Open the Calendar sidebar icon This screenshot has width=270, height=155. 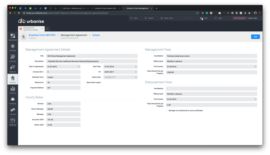[13, 58]
